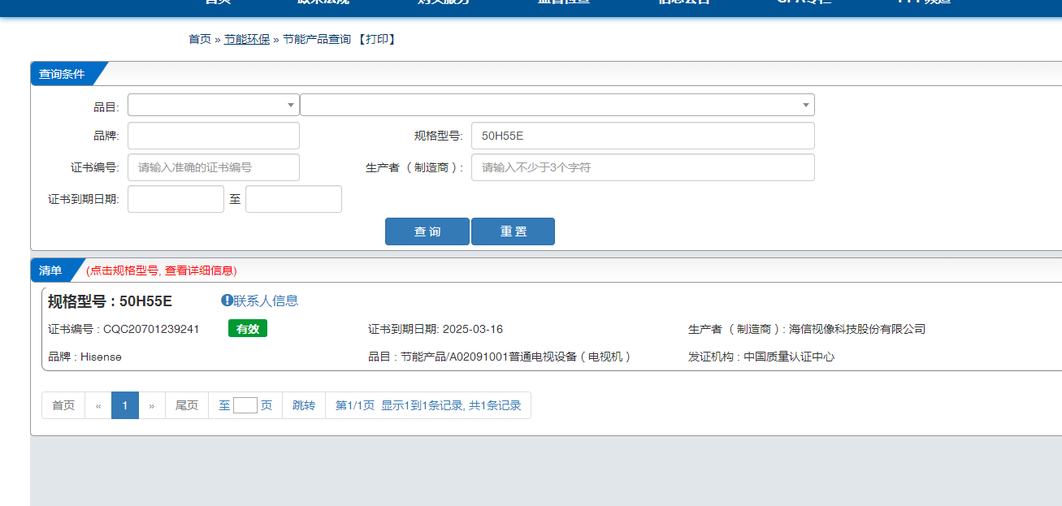The image size is (1062, 506).
Task: Click the 【打印】 print link
Action: 376,39
